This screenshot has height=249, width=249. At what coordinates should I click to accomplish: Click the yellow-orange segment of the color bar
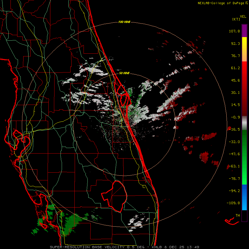[244, 49]
